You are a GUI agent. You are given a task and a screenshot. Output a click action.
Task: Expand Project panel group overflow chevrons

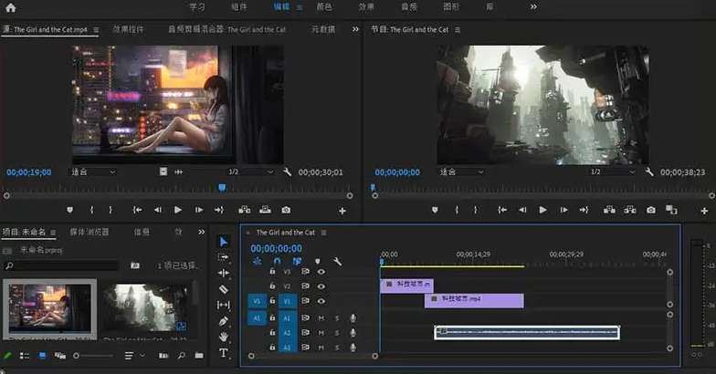[201, 232]
